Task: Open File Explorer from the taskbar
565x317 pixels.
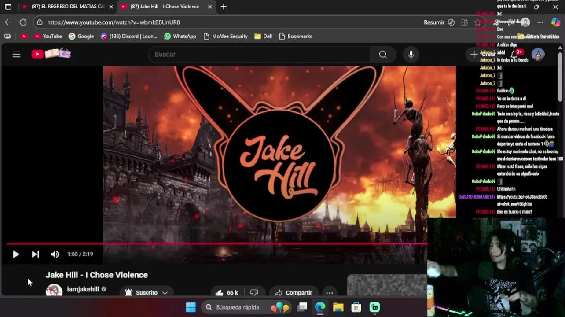Action: [x=338, y=307]
